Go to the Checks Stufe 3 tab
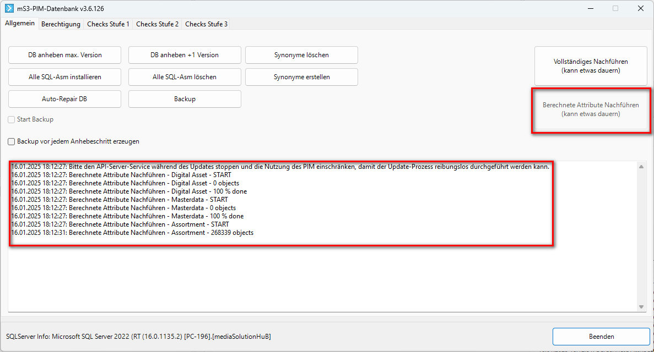The height and width of the screenshot is (352, 654). pos(206,24)
